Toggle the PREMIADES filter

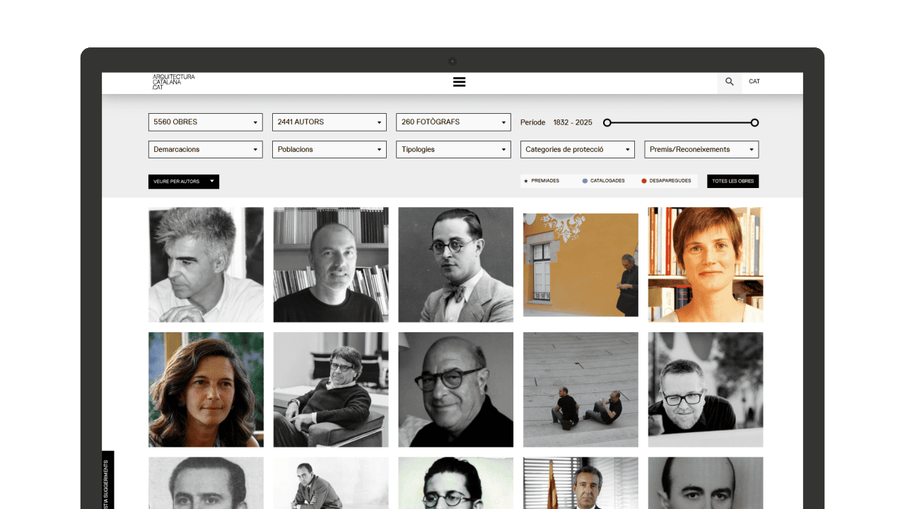point(542,181)
